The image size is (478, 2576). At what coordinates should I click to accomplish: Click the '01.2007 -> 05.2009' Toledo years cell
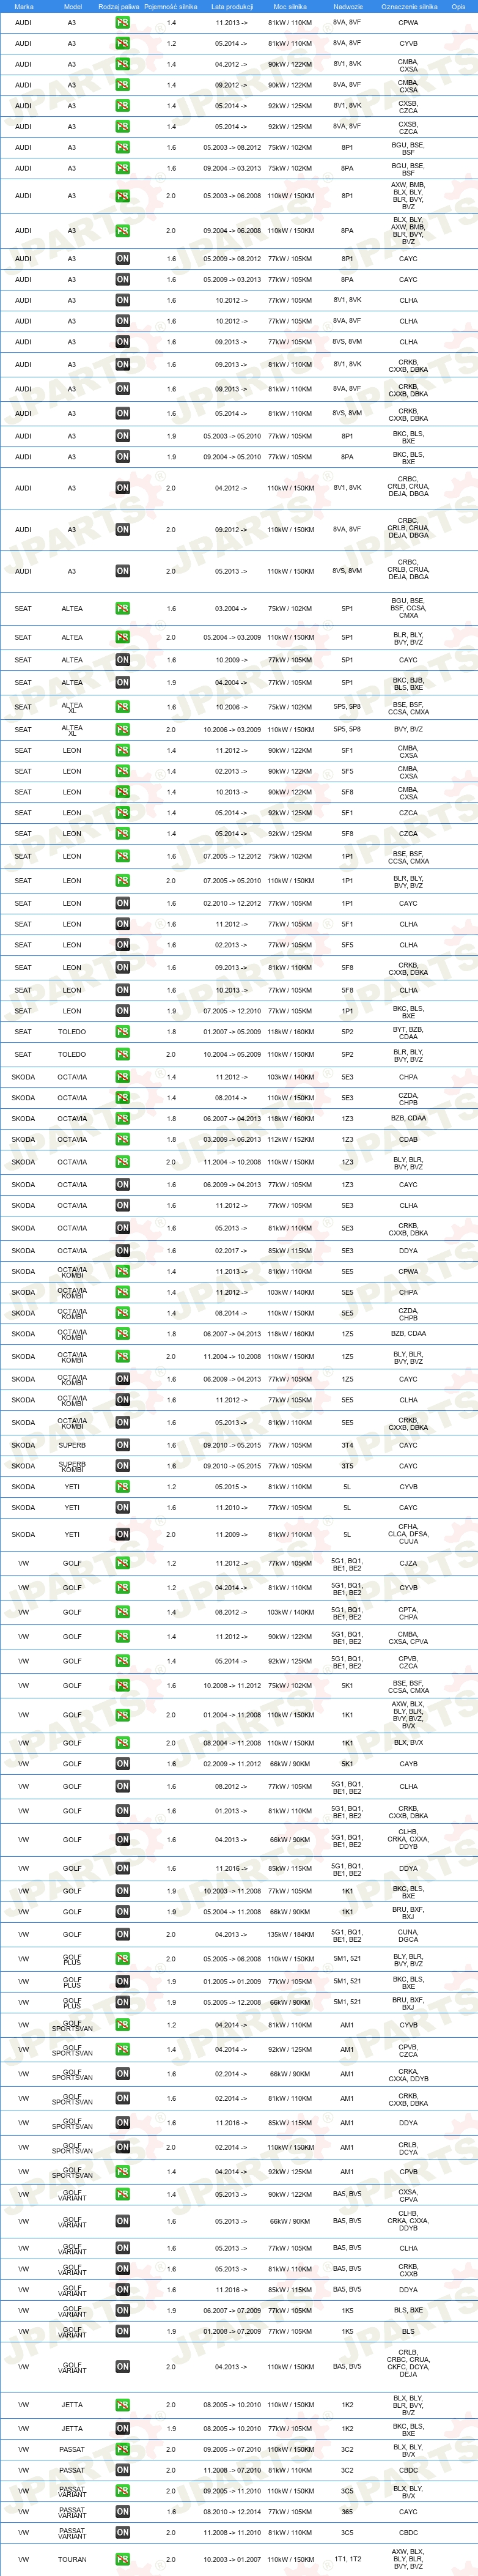click(232, 1032)
